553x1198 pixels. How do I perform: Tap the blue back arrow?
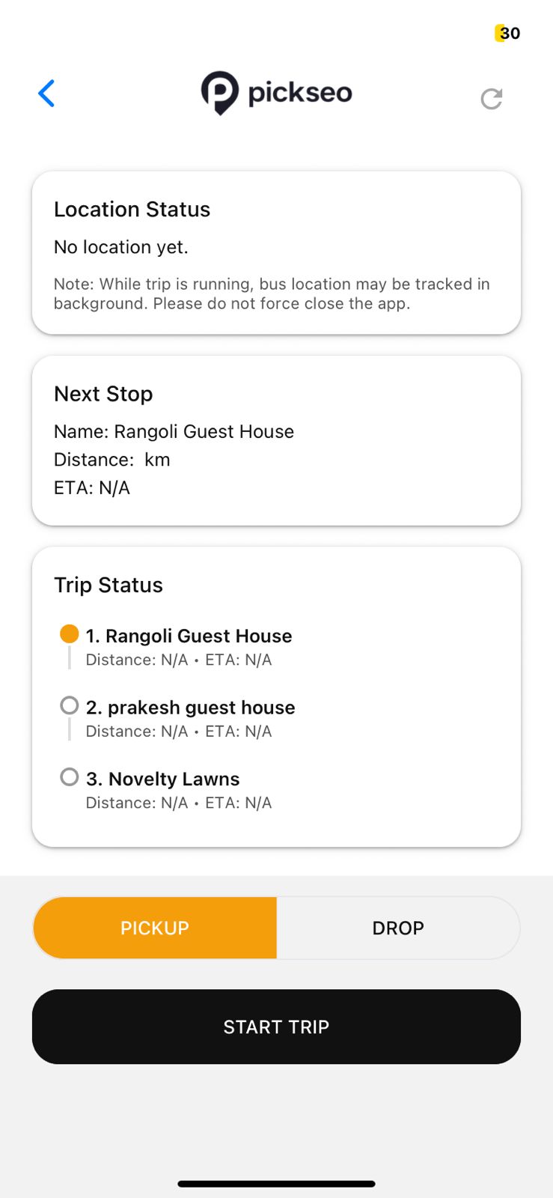point(46,94)
